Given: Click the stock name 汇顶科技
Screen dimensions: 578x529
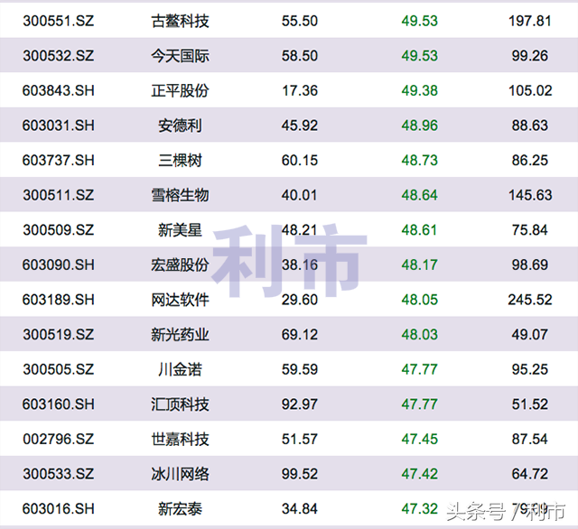Looking at the screenshot, I should (x=180, y=404).
